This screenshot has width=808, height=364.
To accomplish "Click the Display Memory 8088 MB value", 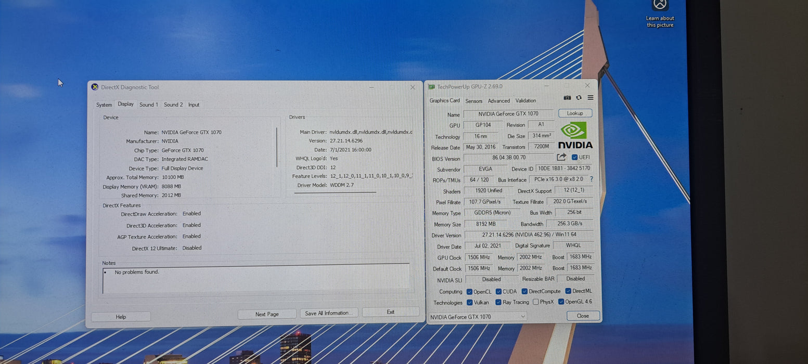I will 171,187.
